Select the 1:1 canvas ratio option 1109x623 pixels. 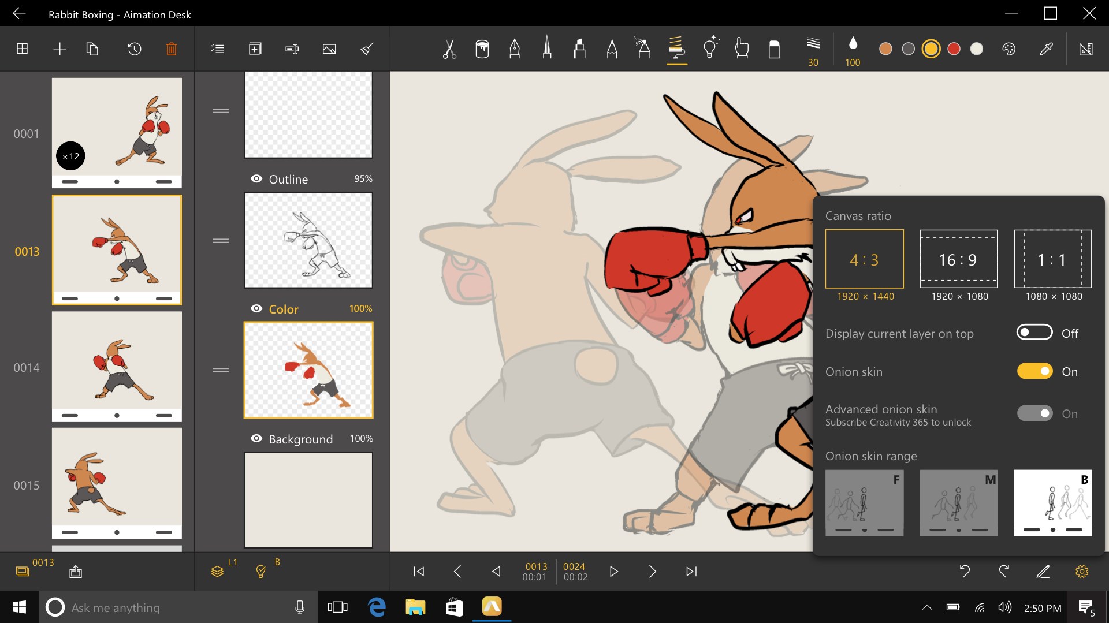[1052, 259]
